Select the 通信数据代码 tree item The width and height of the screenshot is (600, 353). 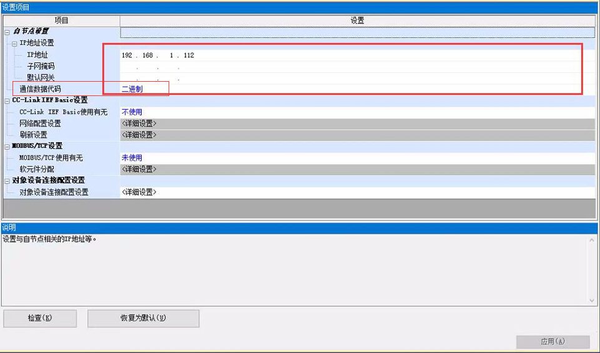(x=40, y=89)
